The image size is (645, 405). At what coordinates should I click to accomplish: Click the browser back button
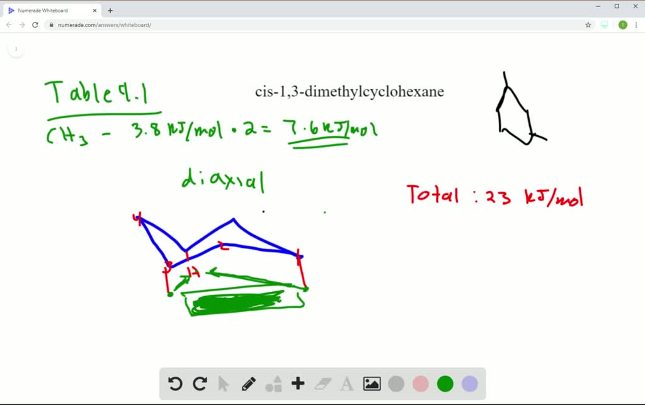pos(8,25)
